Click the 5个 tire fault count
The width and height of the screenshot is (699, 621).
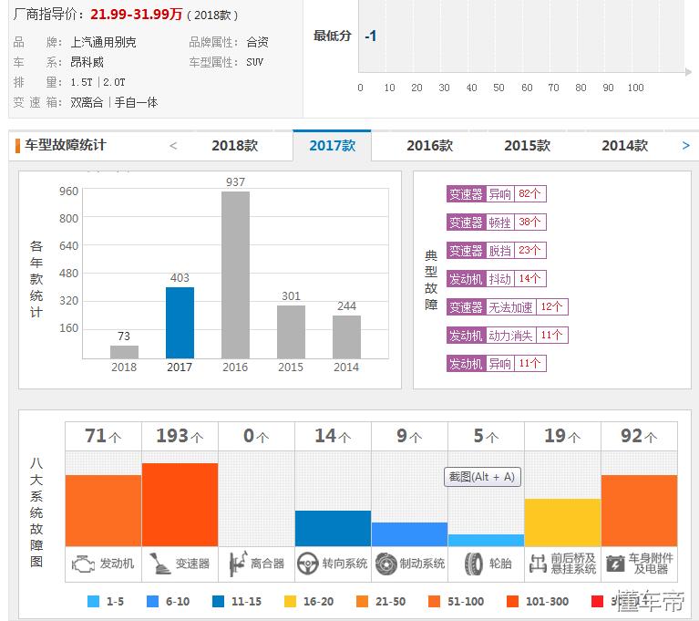tap(487, 436)
